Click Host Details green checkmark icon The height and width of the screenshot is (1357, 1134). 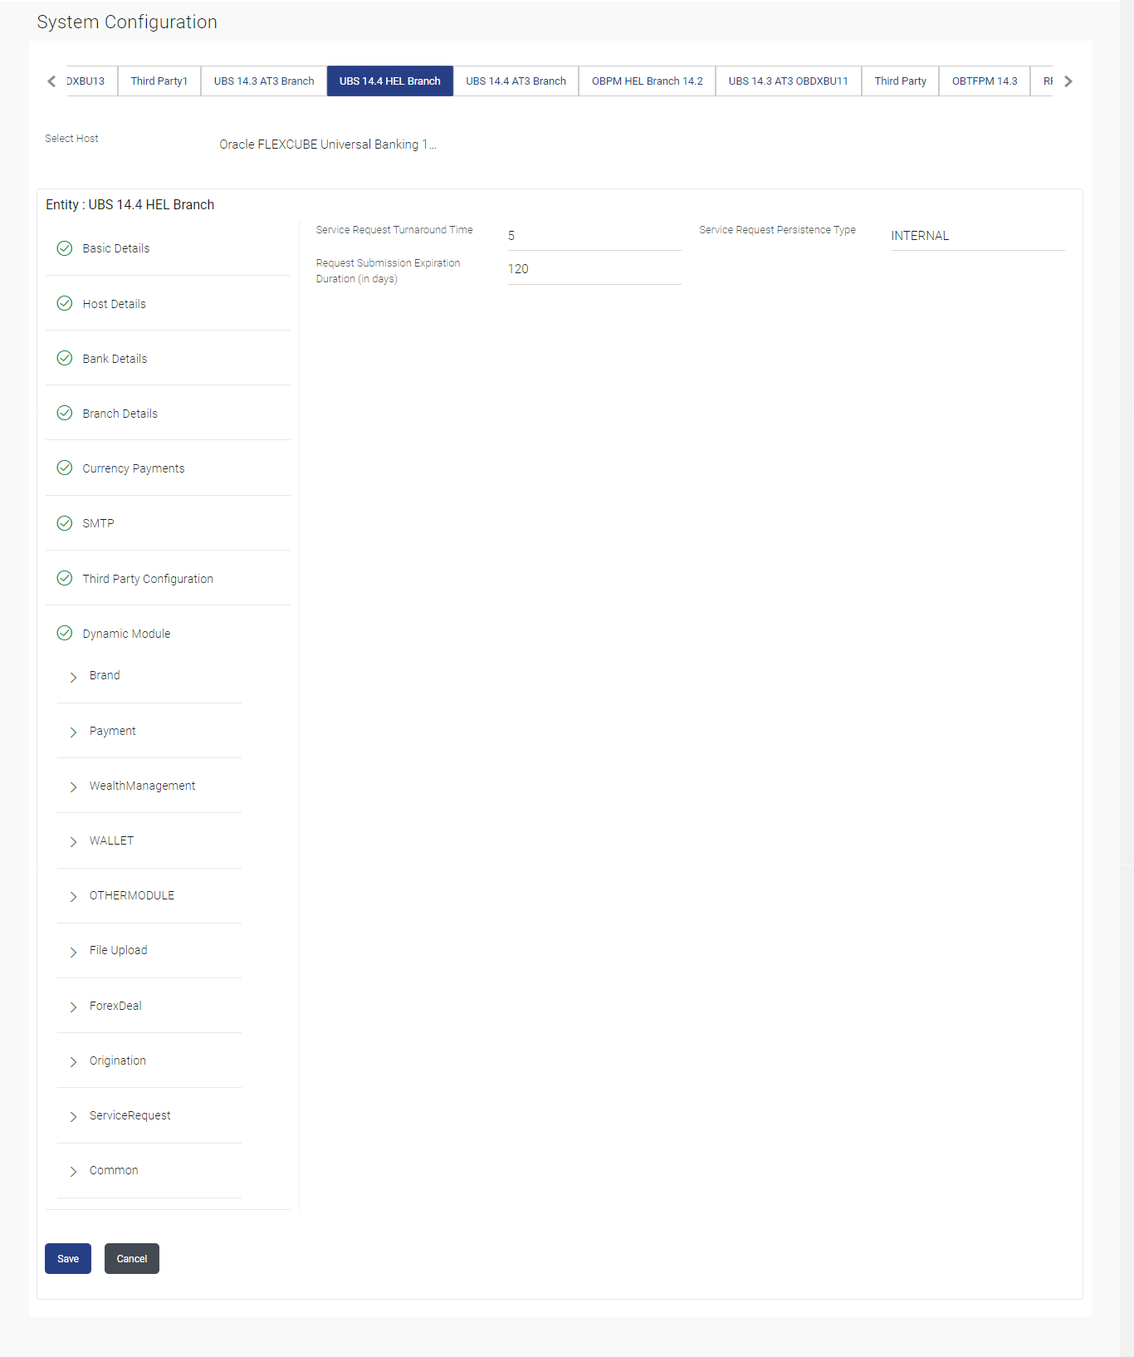[64, 303]
